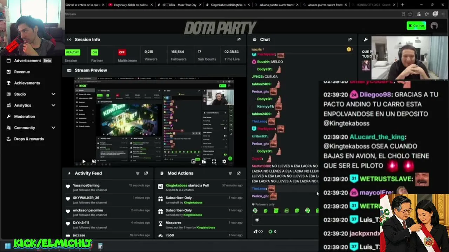Click the Stream Preview thumbnail
The image size is (449, 252).
(x=154, y=121)
